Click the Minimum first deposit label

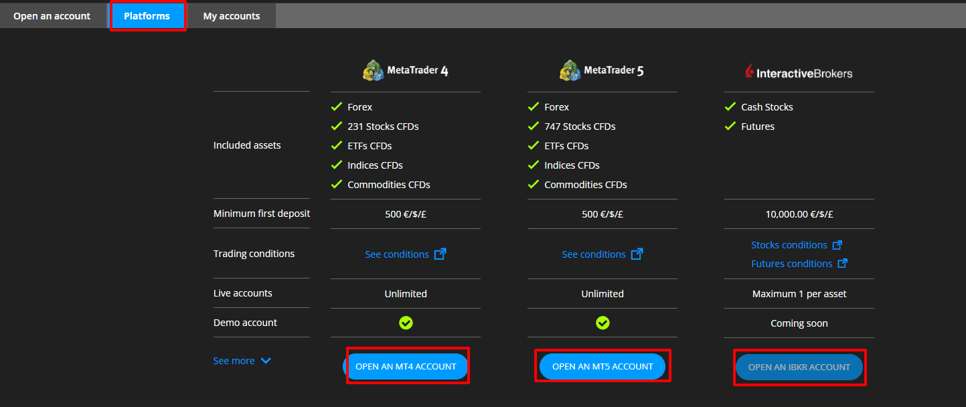point(262,214)
